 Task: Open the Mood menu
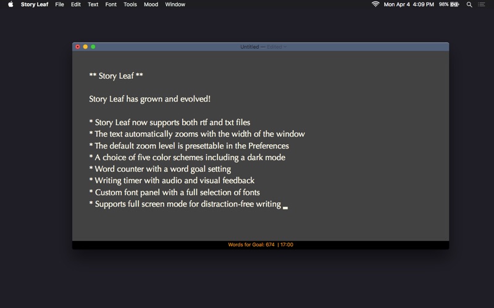click(151, 4)
